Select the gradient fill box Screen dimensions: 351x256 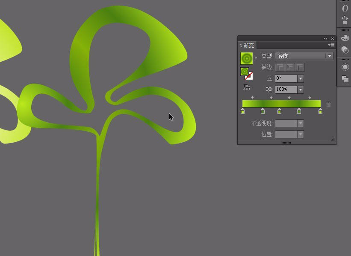pos(245,72)
